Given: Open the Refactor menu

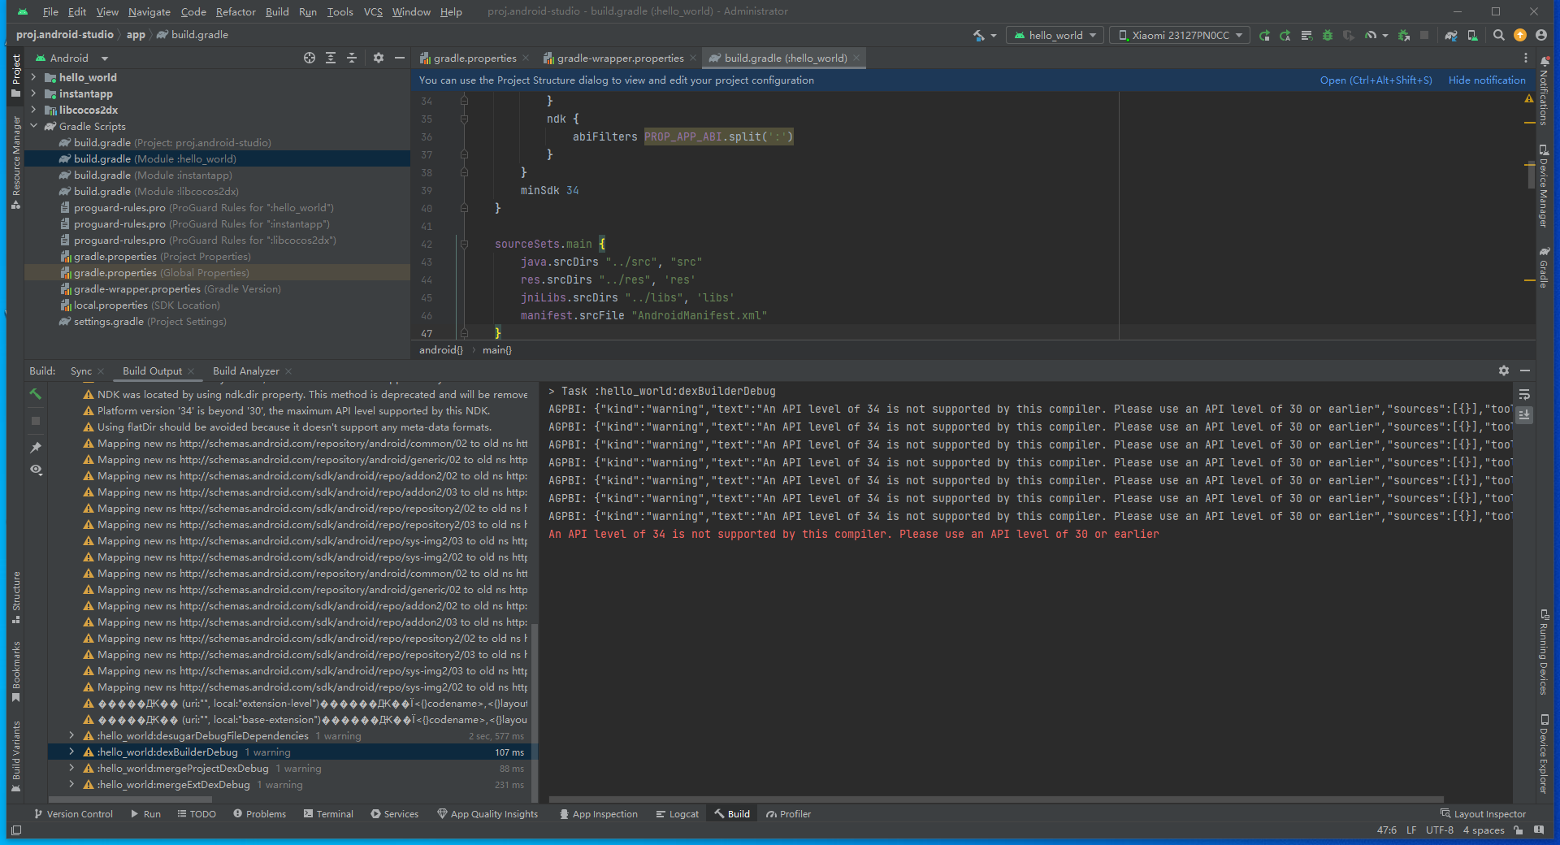Looking at the screenshot, I should pos(236,11).
